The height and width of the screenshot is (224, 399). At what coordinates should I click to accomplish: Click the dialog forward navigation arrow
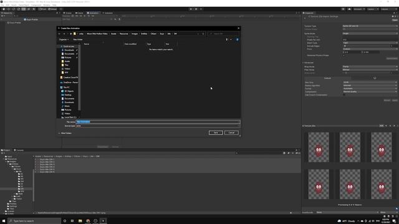pos(64,34)
